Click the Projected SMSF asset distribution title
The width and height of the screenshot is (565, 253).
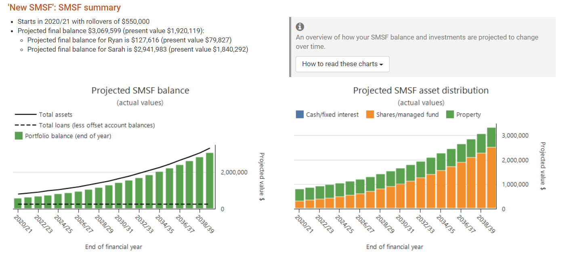tap(421, 90)
